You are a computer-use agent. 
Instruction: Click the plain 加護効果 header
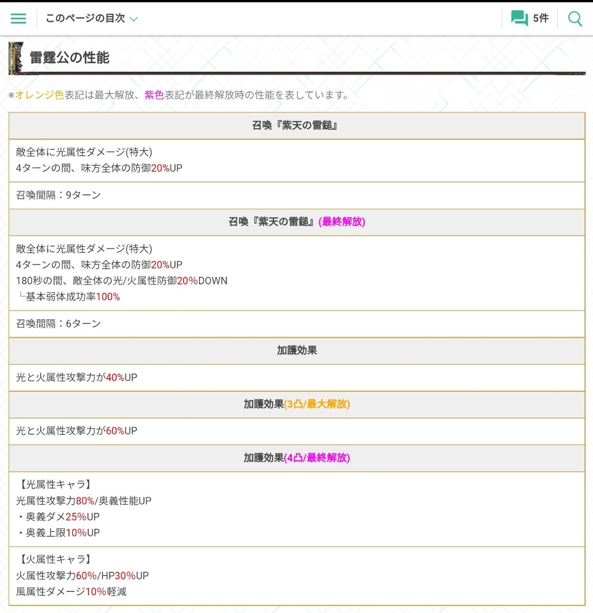pyautogui.click(x=296, y=351)
